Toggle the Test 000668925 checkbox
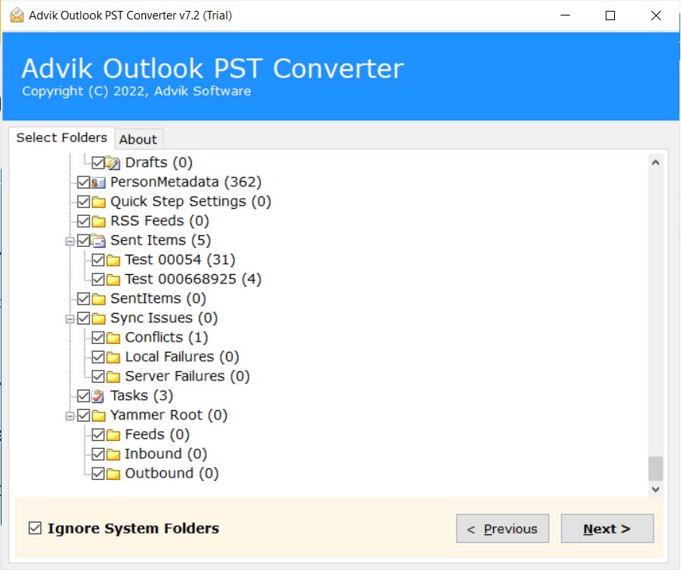This screenshot has height=570, width=681. click(98, 280)
